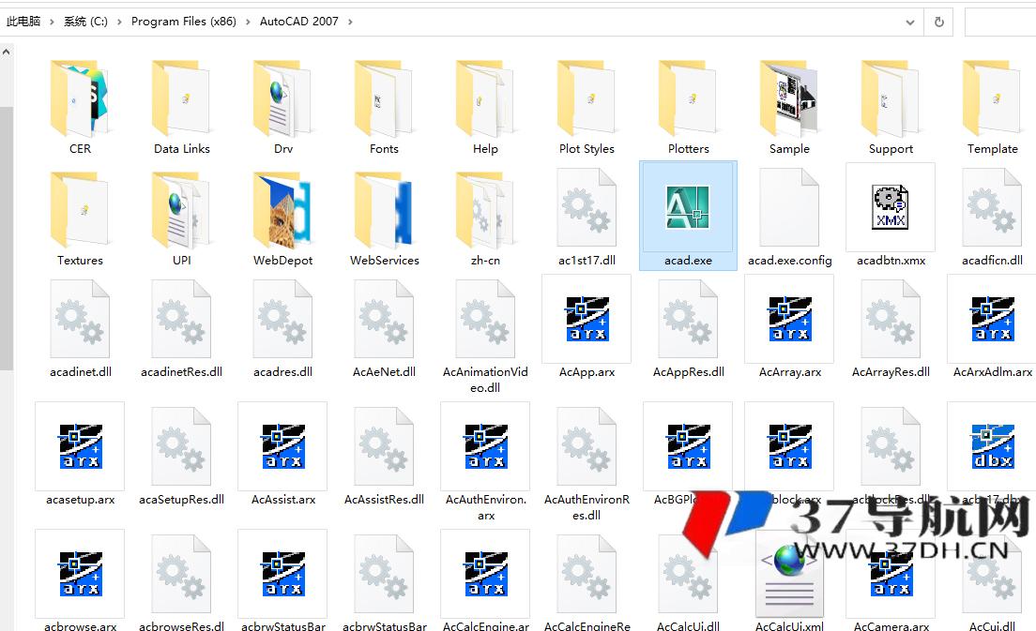This screenshot has height=631, width=1036.
Task: Select the acad.exe.config file
Action: (x=789, y=207)
